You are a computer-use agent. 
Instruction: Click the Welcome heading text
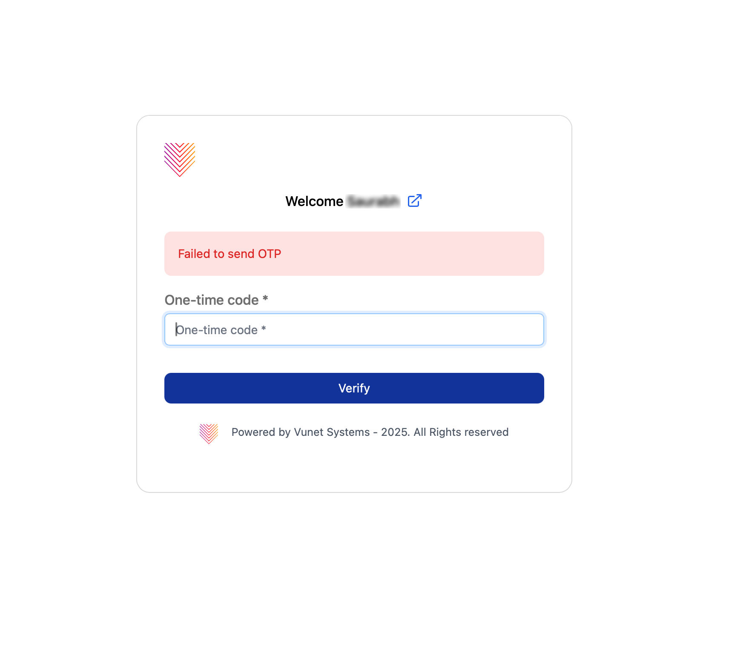(x=314, y=201)
